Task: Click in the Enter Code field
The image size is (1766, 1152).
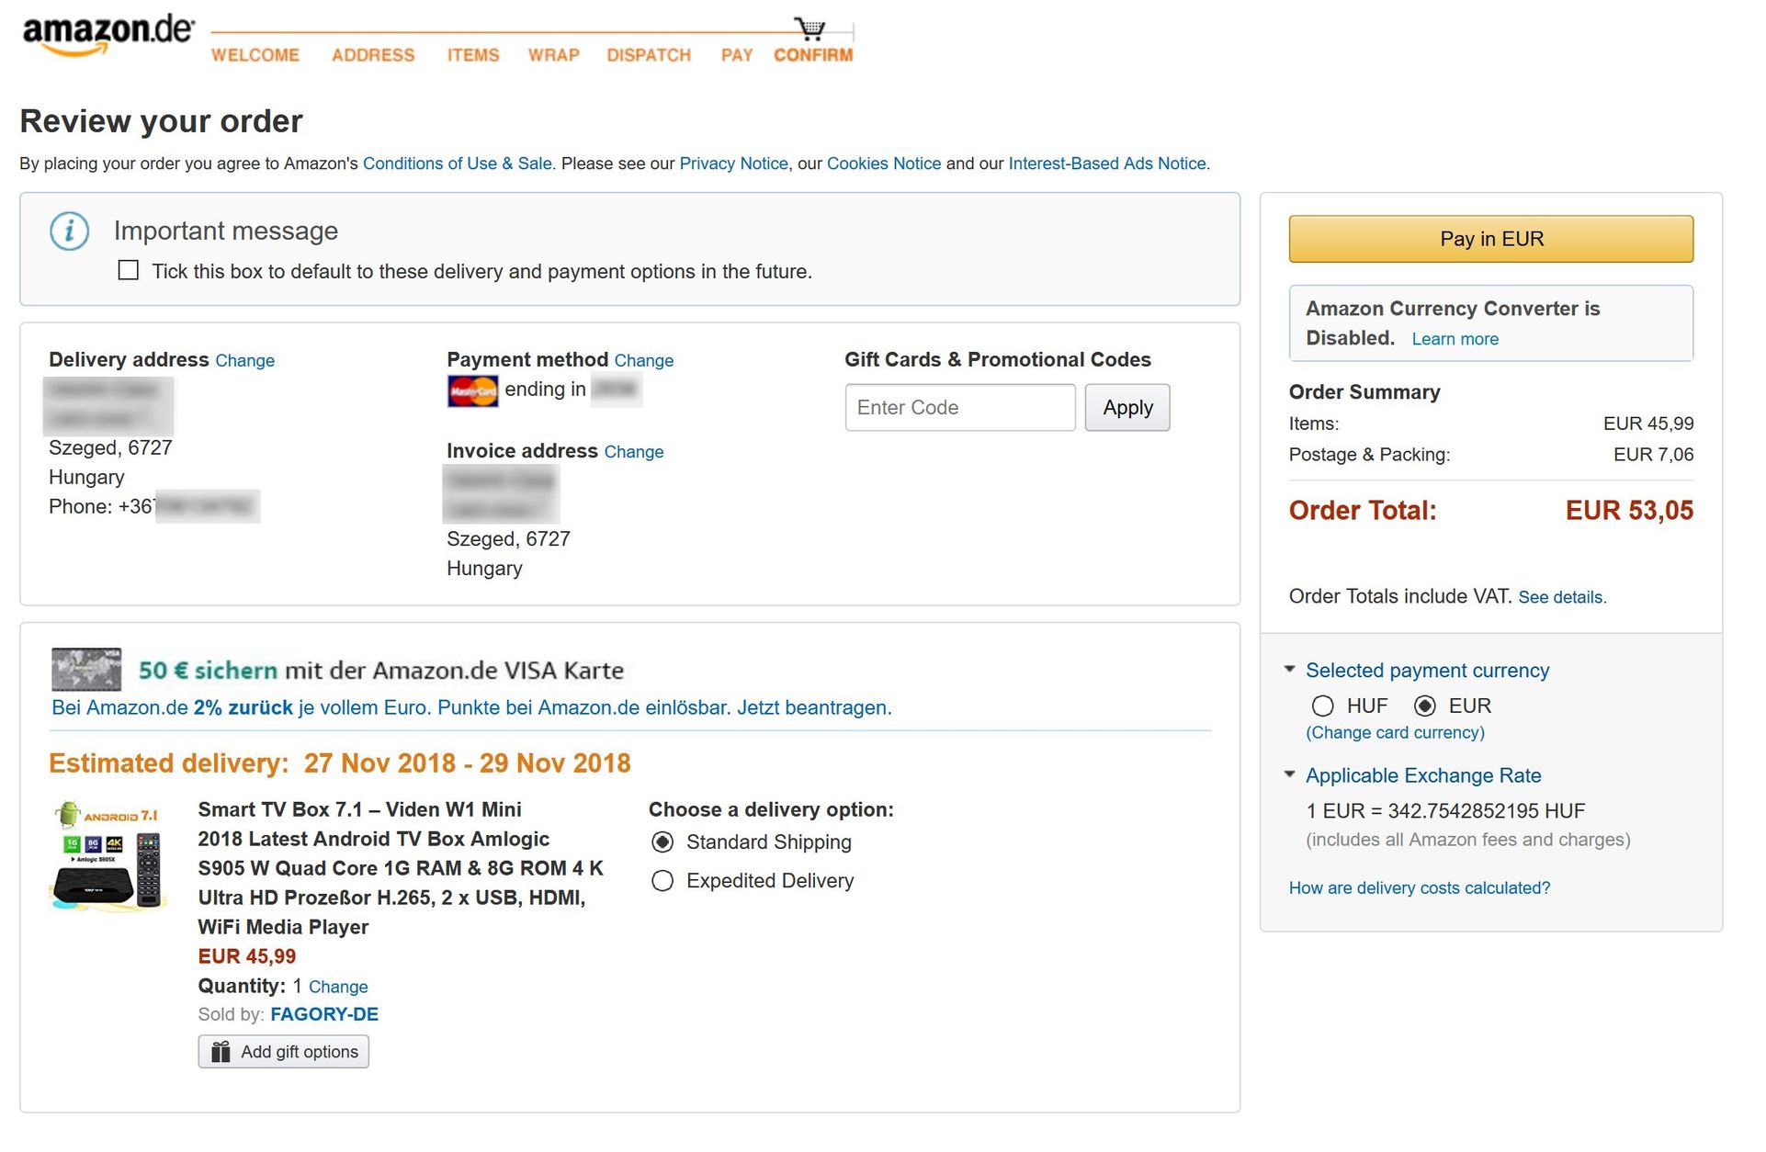Action: [x=959, y=408]
